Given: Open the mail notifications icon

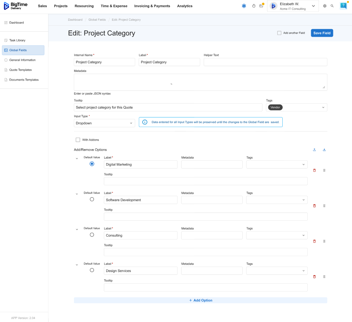Looking at the screenshot, I should [261, 6].
